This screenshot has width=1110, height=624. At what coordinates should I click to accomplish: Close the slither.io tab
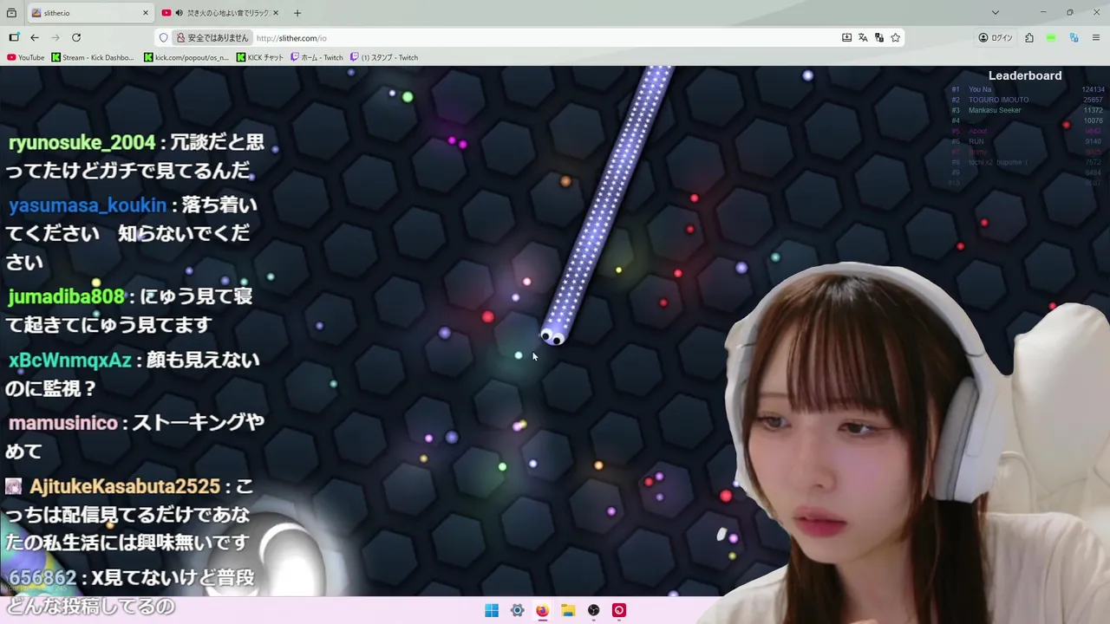[146, 13]
